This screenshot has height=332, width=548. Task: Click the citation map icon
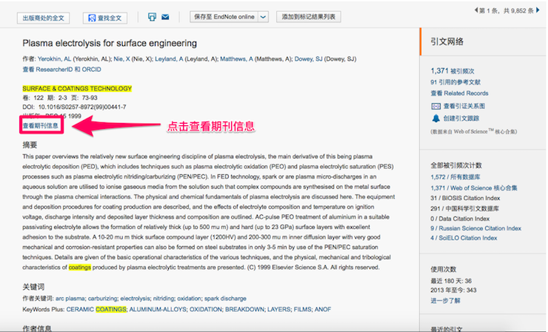coord(435,105)
